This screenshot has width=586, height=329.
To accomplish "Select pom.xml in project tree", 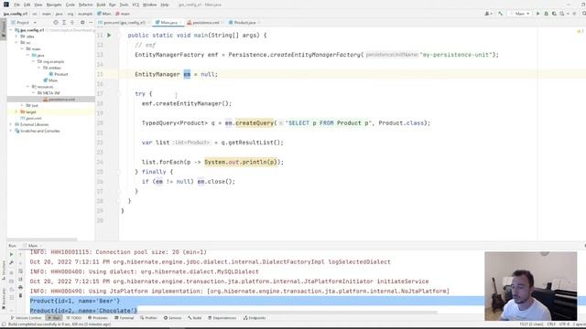I will (x=30, y=118).
